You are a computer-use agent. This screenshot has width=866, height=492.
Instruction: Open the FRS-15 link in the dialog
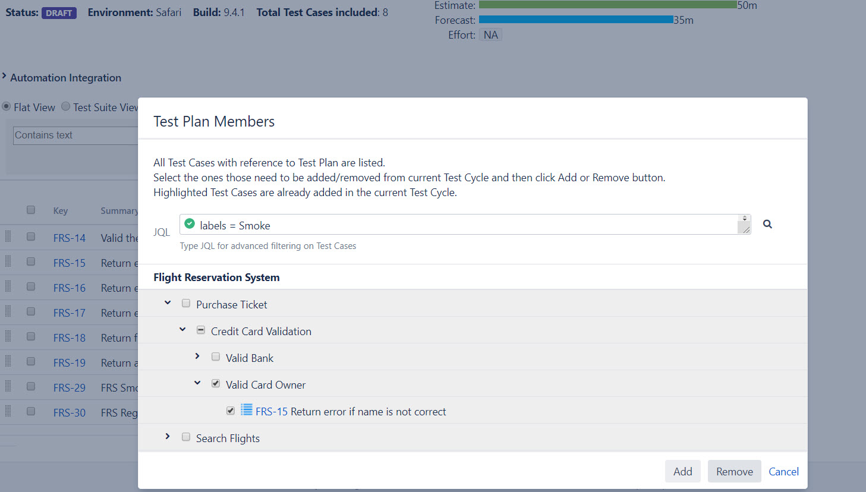(272, 411)
